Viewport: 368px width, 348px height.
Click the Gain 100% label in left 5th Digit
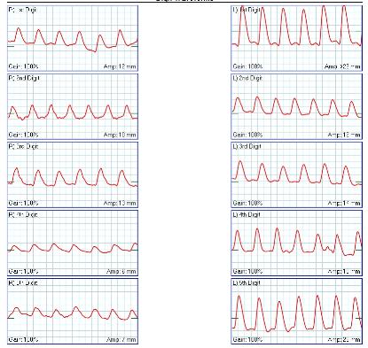[247, 340]
